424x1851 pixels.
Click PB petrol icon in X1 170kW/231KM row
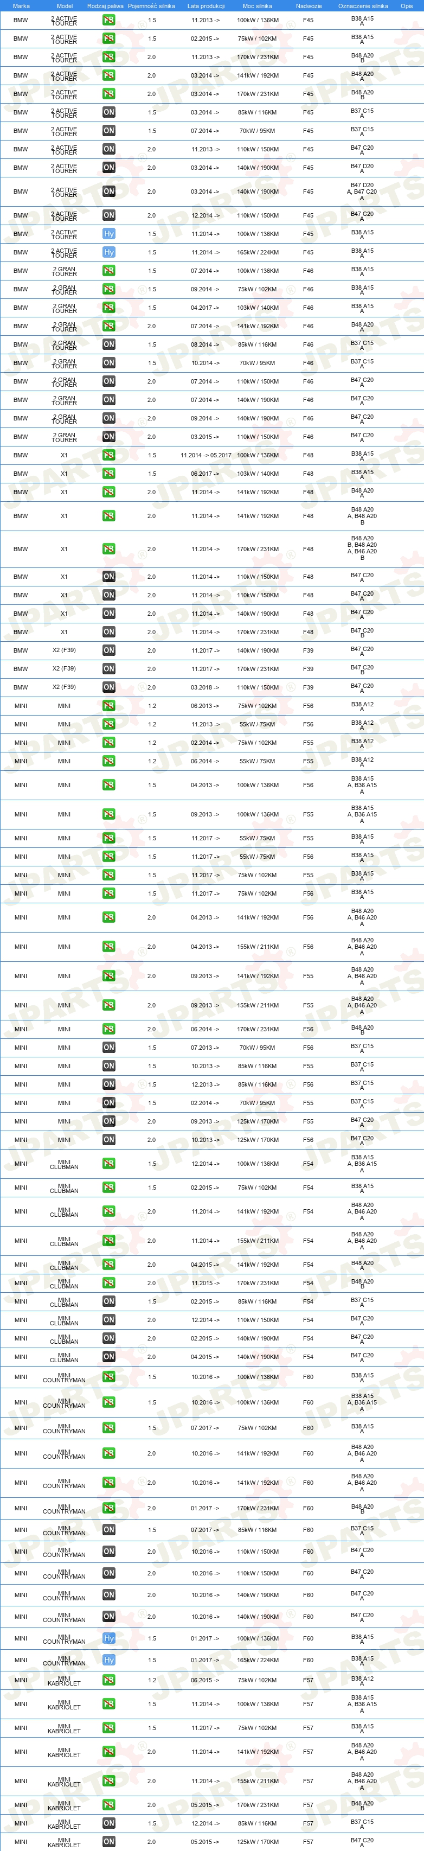tap(108, 549)
